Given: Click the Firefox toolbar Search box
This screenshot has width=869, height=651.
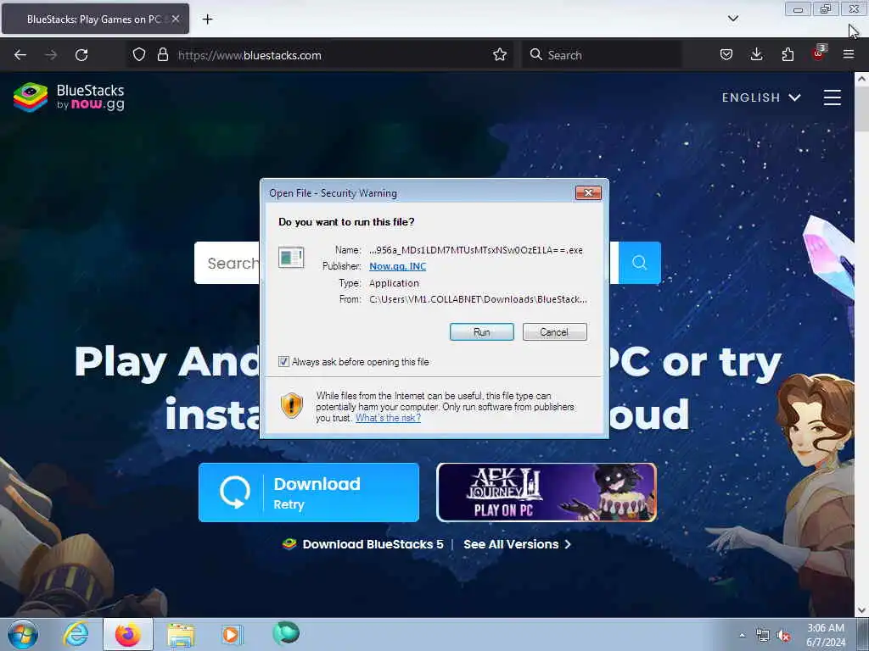Looking at the screenshot, I should (x=602, y=55).
